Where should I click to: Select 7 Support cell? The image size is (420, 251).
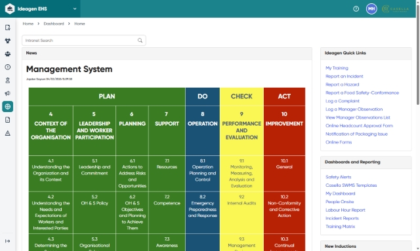[x=167, y=130]
